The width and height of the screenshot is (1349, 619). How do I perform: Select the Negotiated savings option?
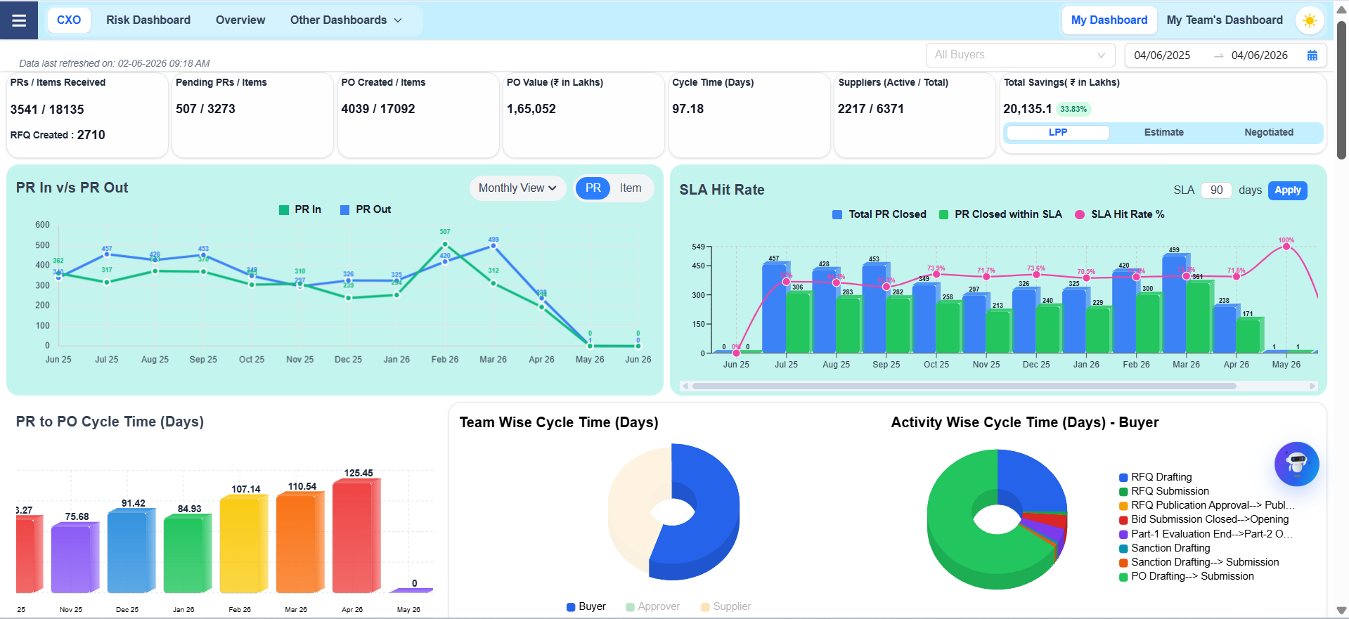tap(1268, 132)
